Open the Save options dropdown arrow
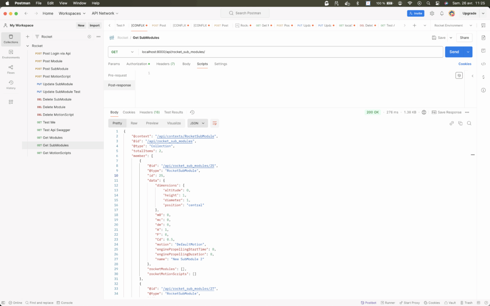 point(451,38)
